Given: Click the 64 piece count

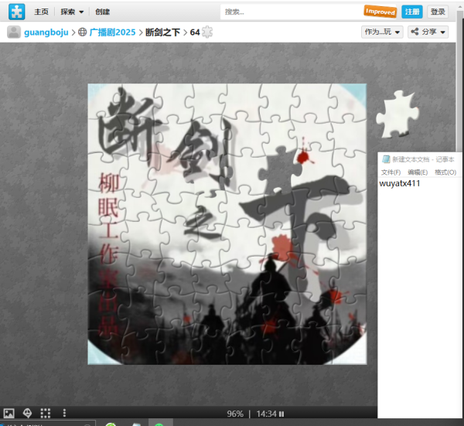Looking at the screenshot, I should (x=195, y=32).
